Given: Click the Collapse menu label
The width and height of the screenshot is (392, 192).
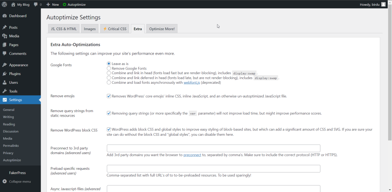Looking at the screenshot, I should 20,182.
